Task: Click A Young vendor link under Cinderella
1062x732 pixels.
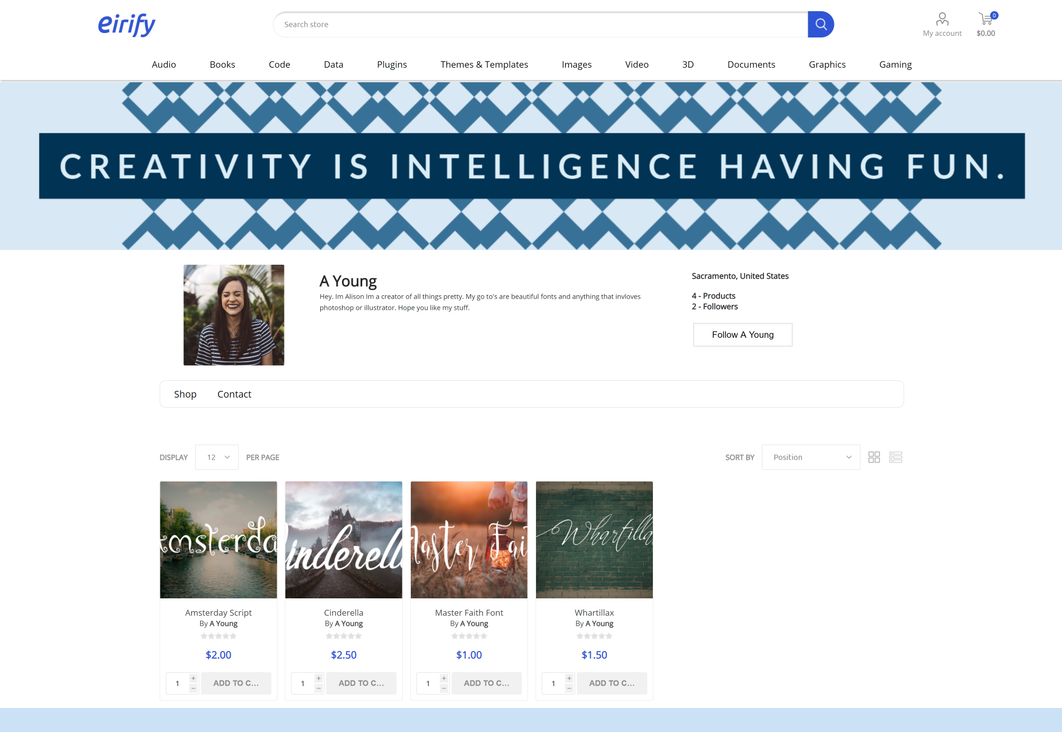Action: [x=349, y=624]
